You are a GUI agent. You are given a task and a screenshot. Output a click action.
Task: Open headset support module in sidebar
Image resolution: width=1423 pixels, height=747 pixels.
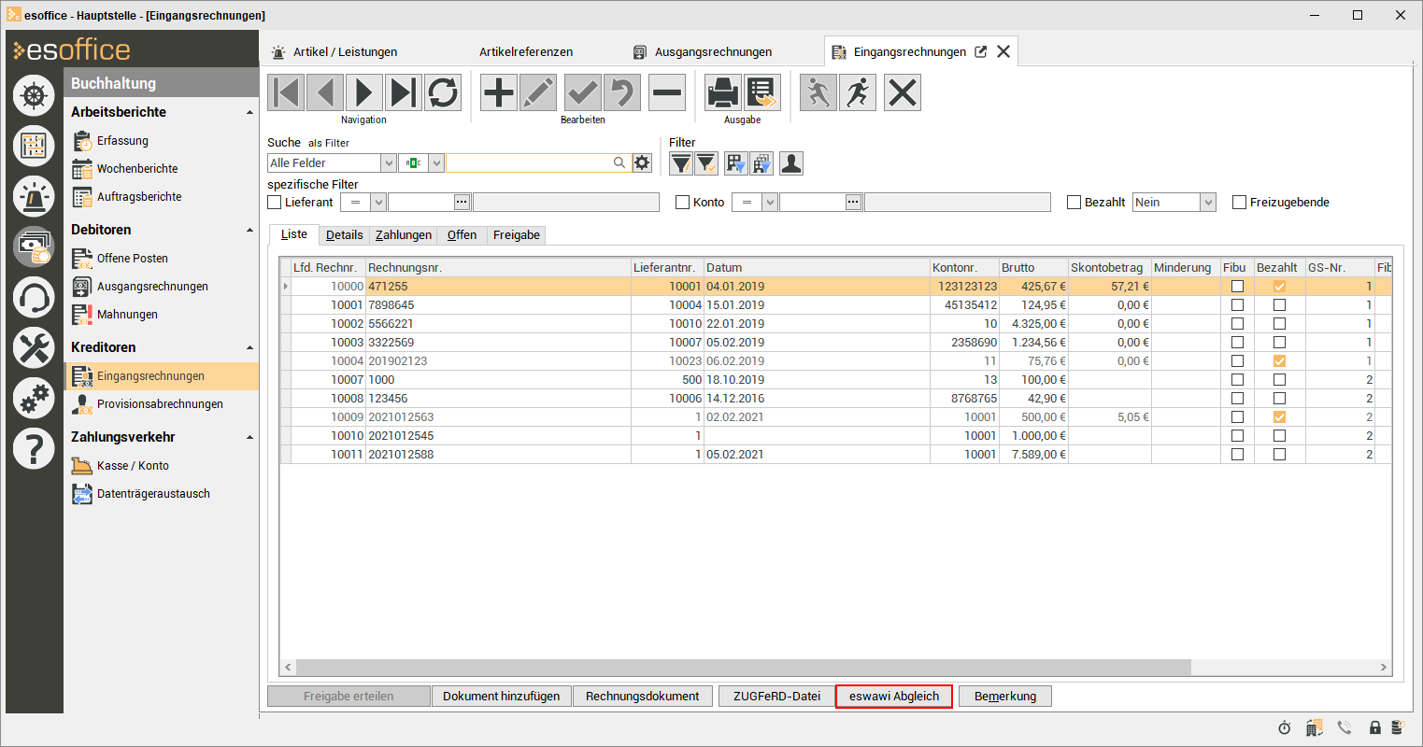34,298
